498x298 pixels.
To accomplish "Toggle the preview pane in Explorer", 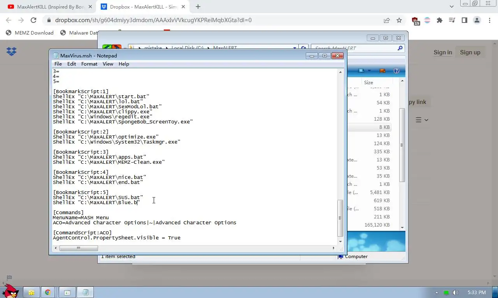I will tap(382, 71).
